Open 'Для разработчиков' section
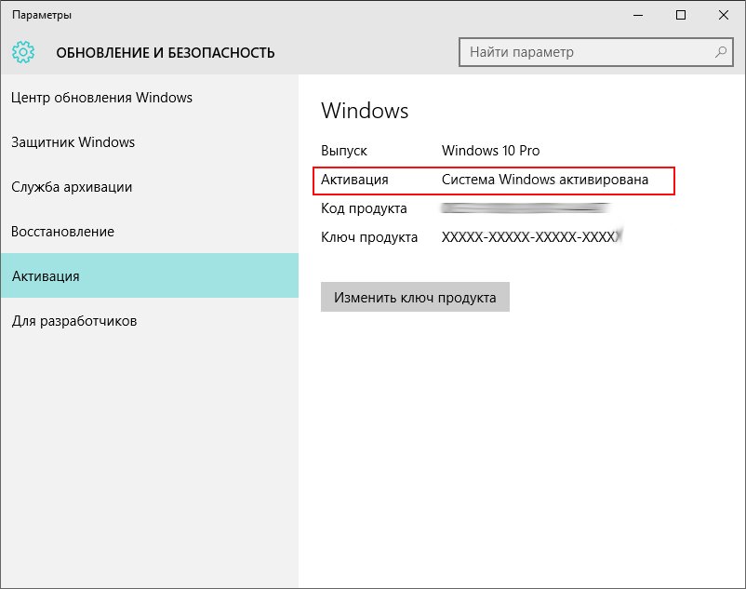The image size is (746, 589). (150, 321)
